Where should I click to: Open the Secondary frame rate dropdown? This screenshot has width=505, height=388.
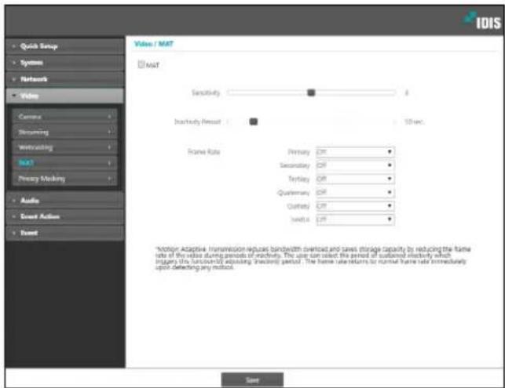pyautogui.click(x=355, y=165)
